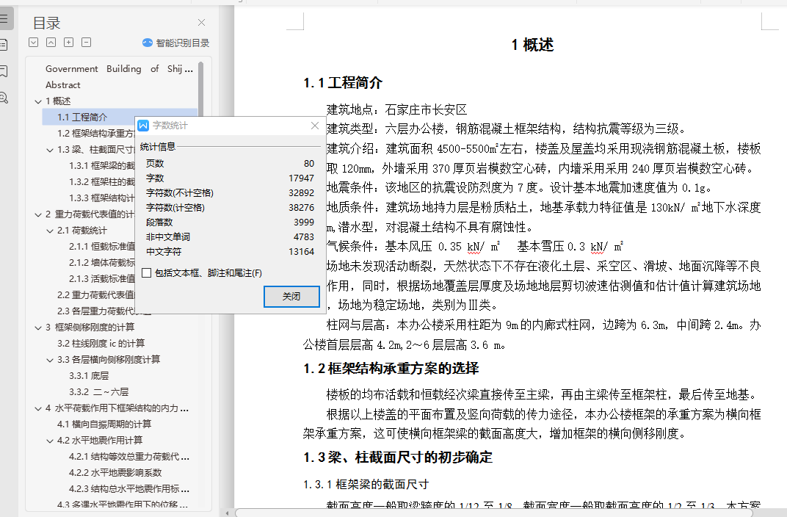Click the chevron-up collapse icon under 目录
This screenshot has height=517, width=787.
[51, 42]
